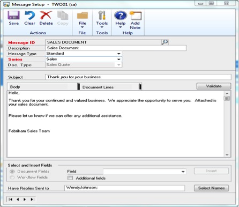This screenshot has width=239, height=207.
Task: Click the Clear undo-arrow icon
Action: (29, 16)
